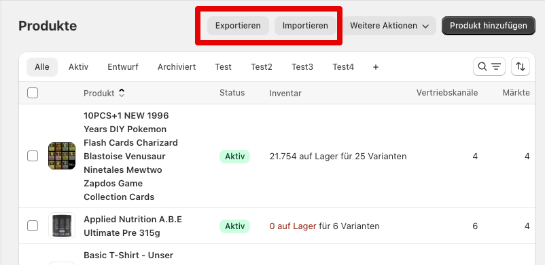Select the Test3 saved view tab
The height and width of the screenshot is (265, 545).
302,67
